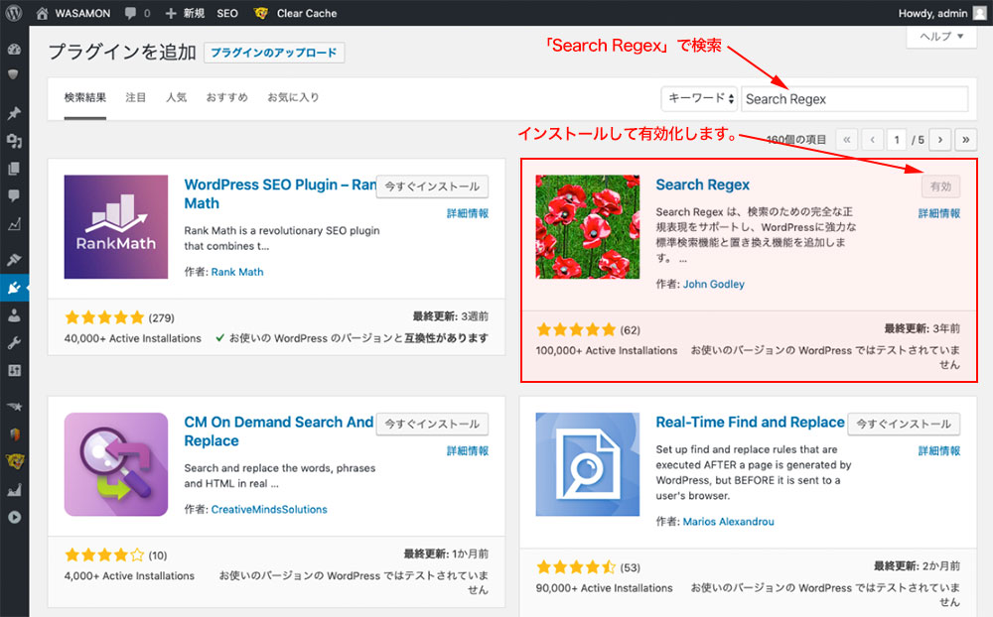Switch to the お気に入り tab
The height and width of the screenshot is (617, 993).
click(293, 97)
